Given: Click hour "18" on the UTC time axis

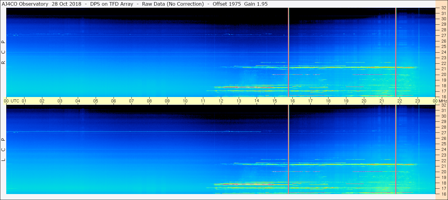Looking at the screenshot, I should 328,101.
